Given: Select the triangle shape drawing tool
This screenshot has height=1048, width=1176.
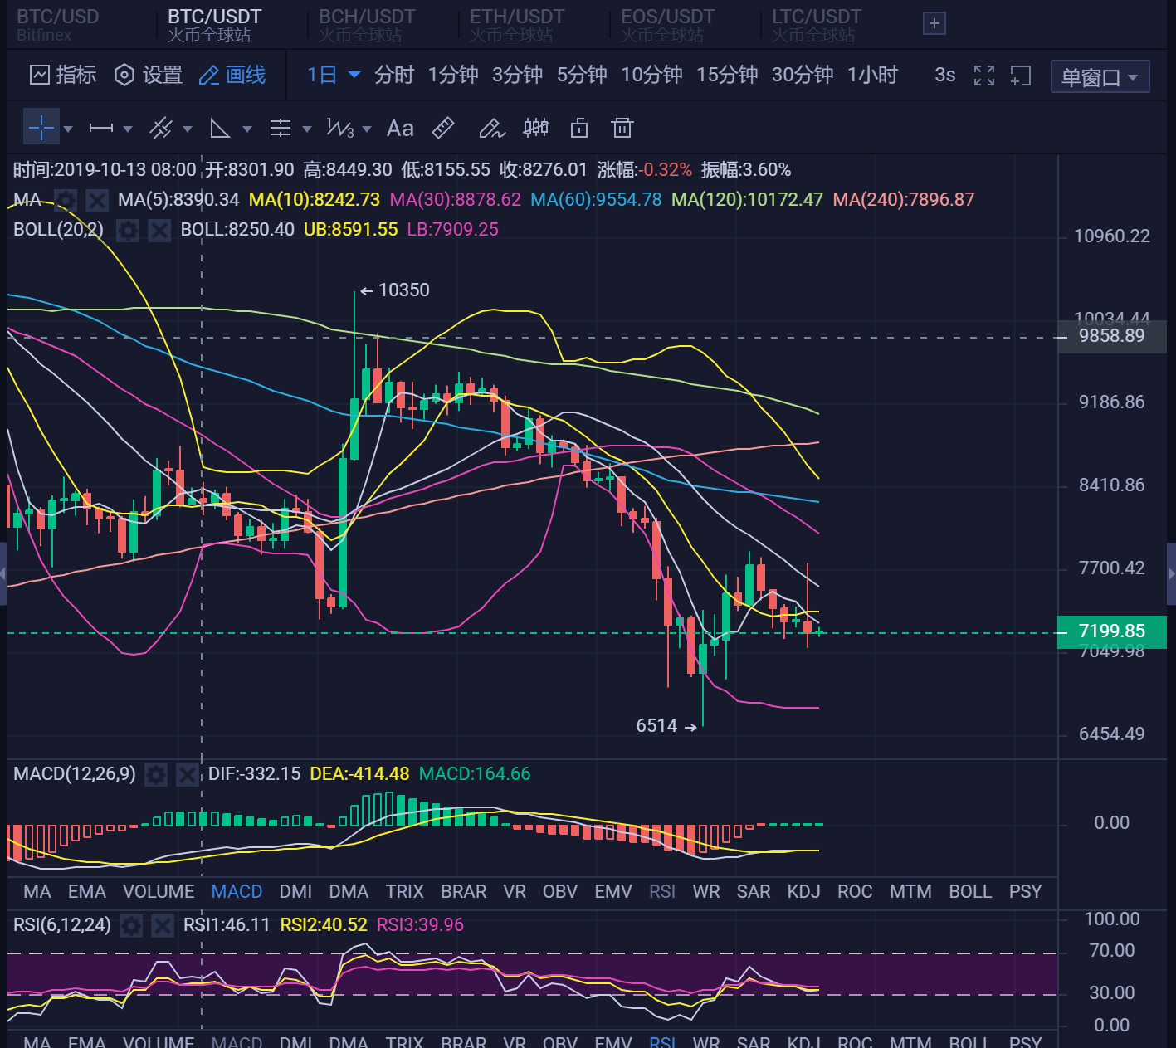Looking at the screenshot, I should 220,129.
